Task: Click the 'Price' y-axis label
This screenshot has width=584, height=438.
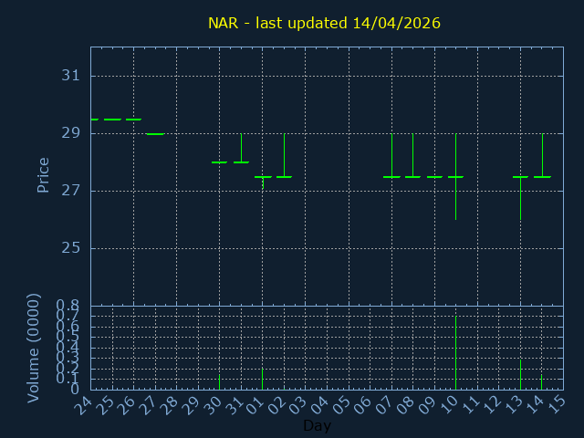Action: click(x=43, y=174)
